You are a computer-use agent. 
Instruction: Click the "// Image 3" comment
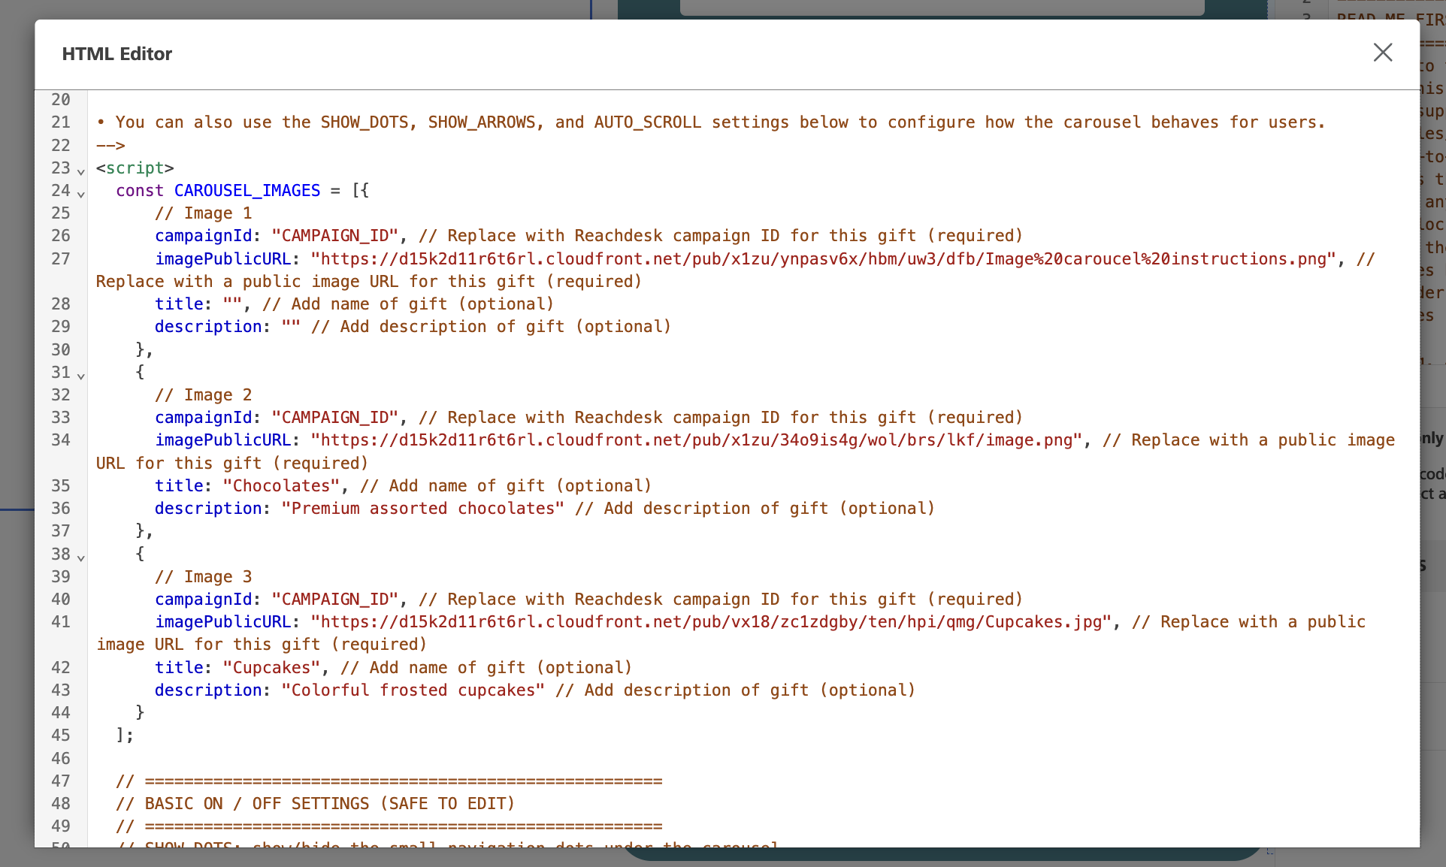[x=203, y=577]
